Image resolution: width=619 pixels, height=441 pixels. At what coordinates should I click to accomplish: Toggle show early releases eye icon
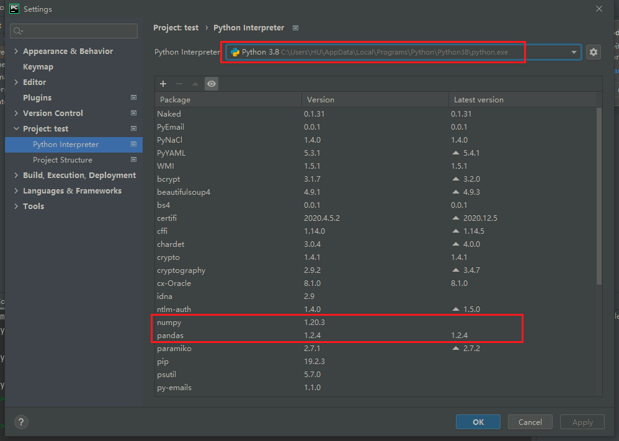212,84
